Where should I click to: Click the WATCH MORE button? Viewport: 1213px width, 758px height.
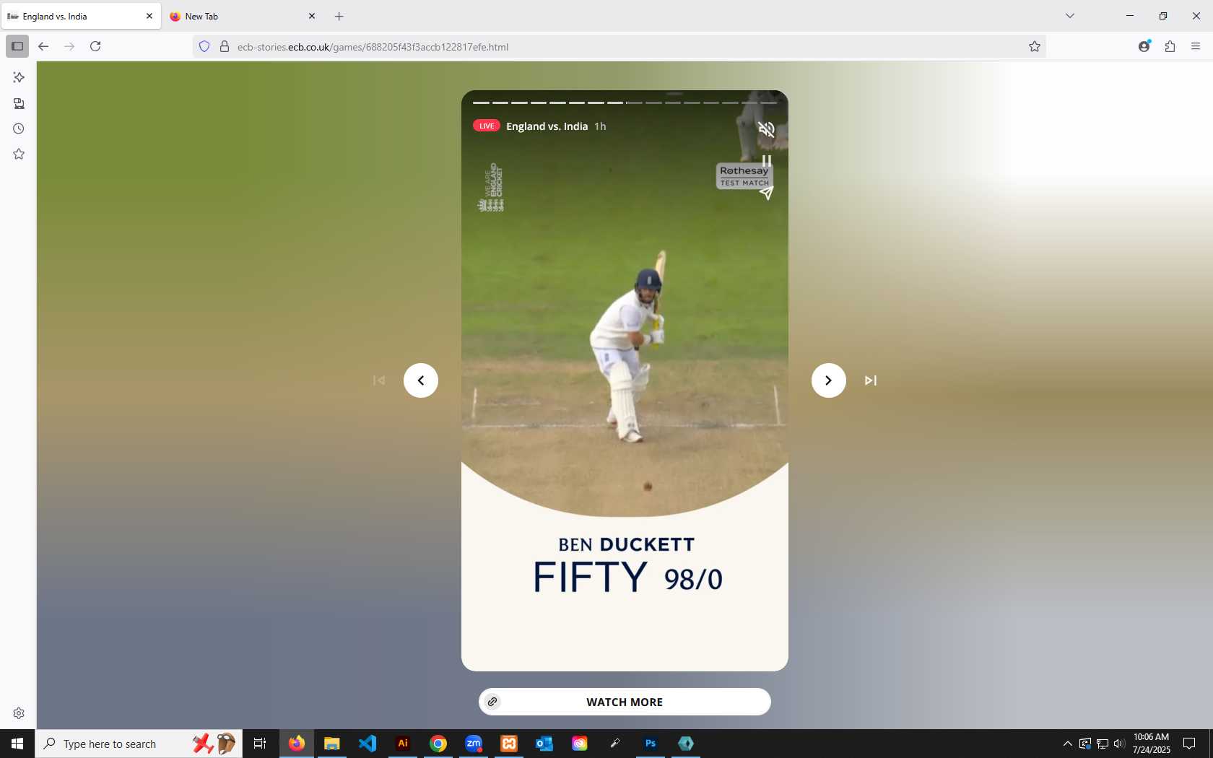(x=625, y=702)
